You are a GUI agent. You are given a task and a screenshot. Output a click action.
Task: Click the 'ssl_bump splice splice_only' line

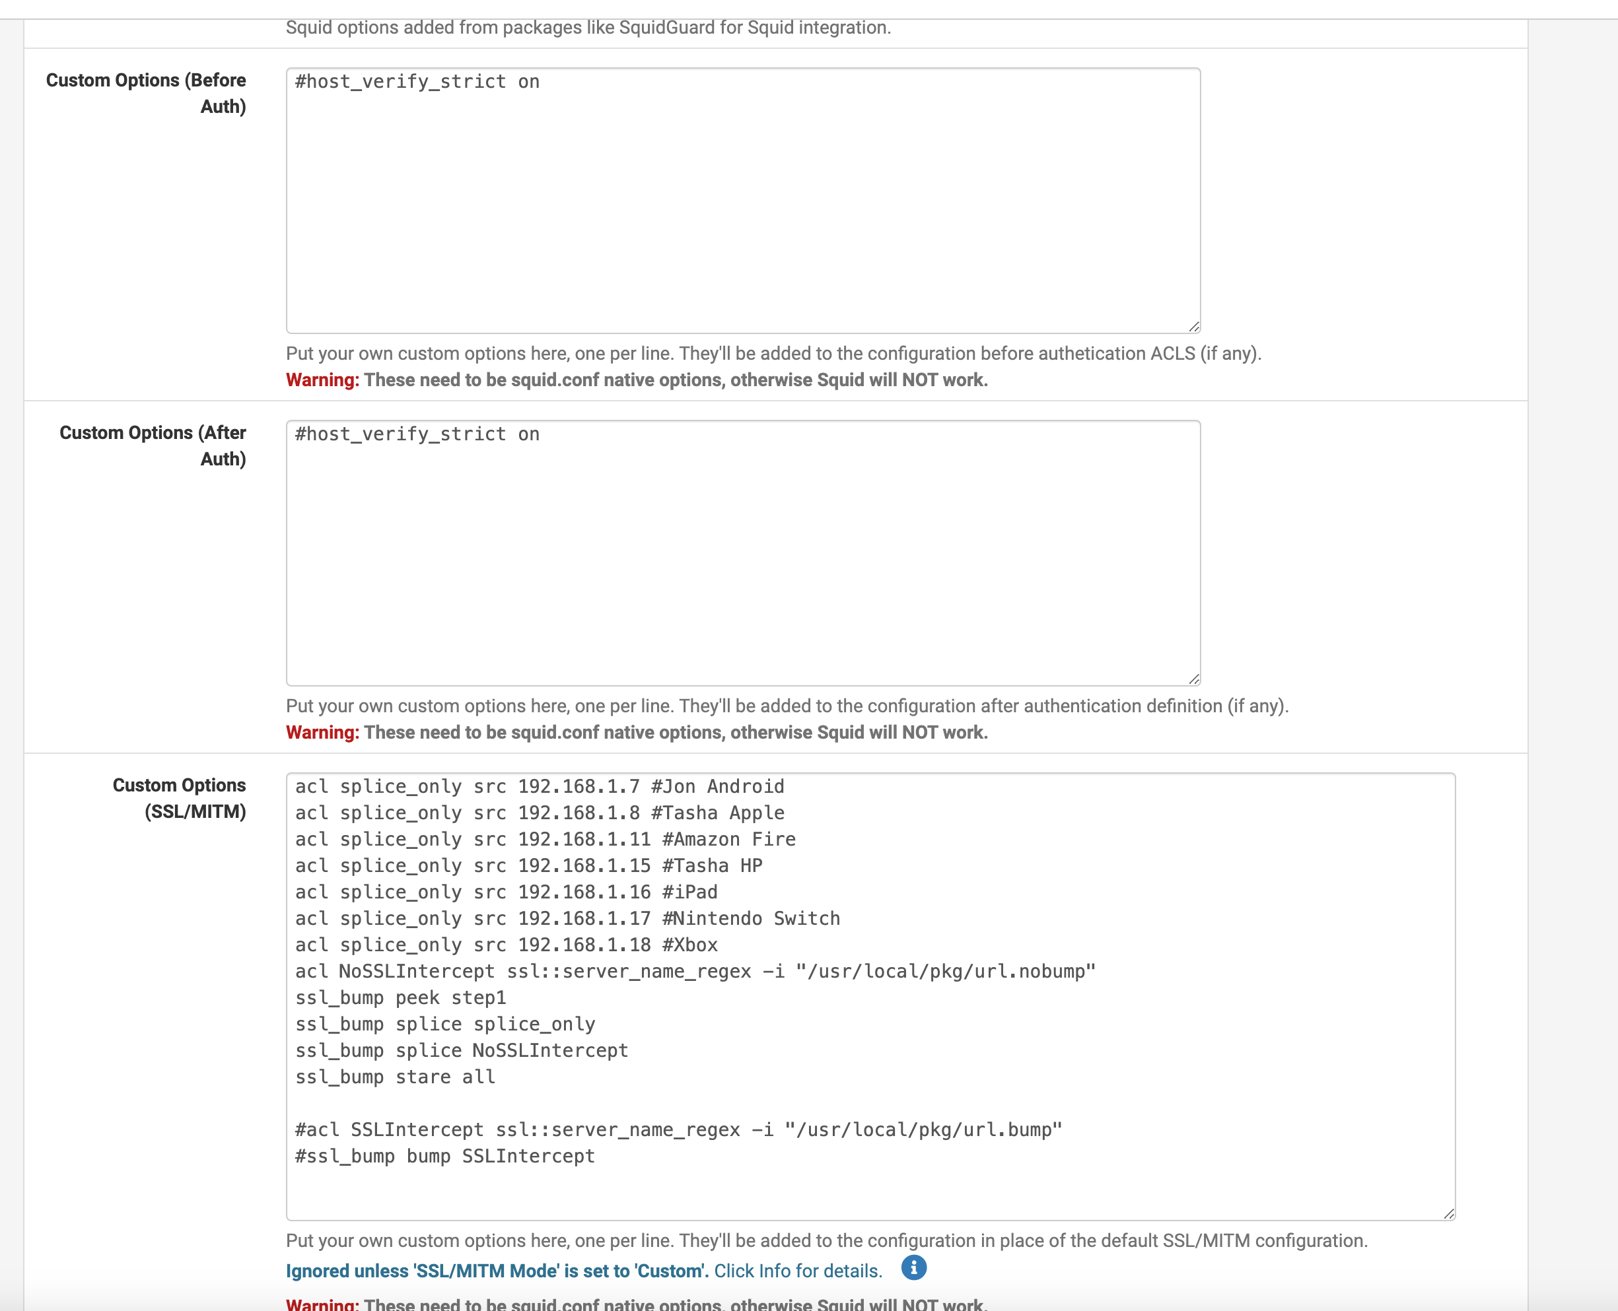[x=445, y=1025]
